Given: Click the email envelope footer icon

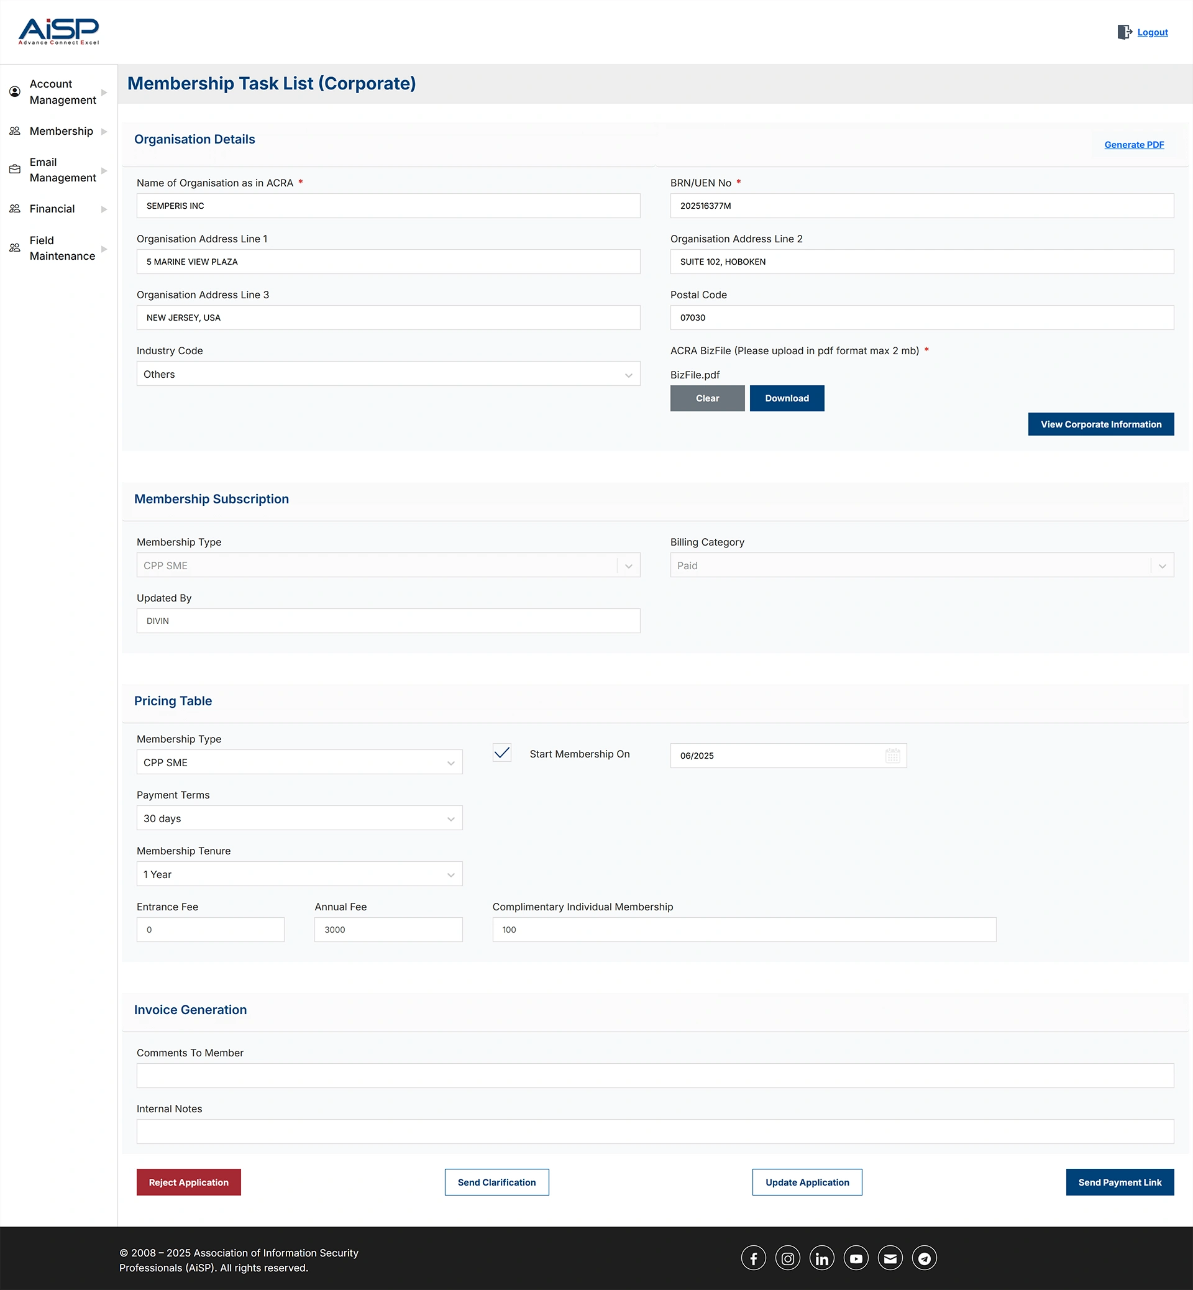Looking at the screenshot, I should (890, 1258).
